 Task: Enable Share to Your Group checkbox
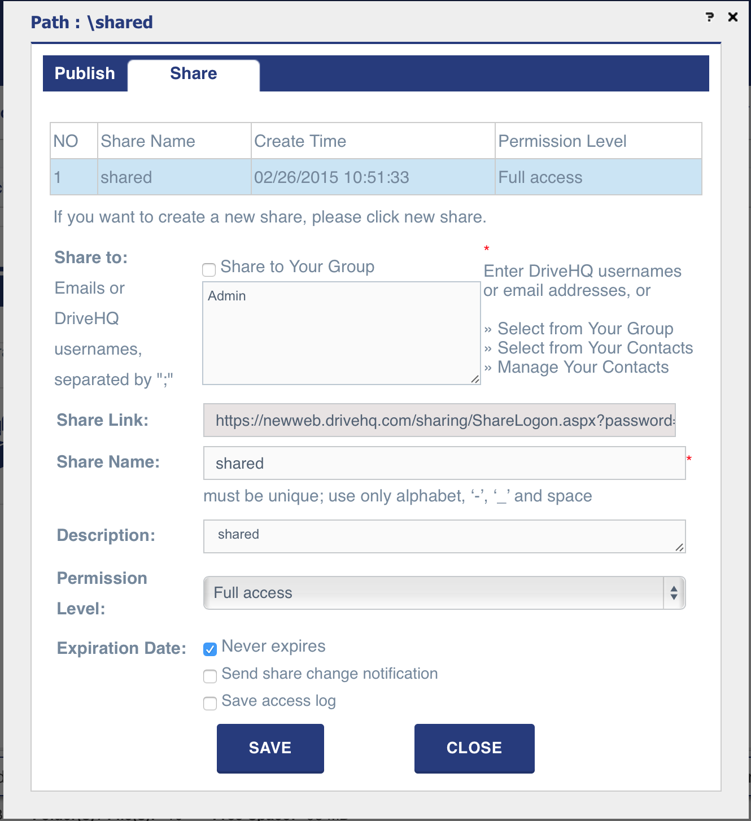pos(209,269)
